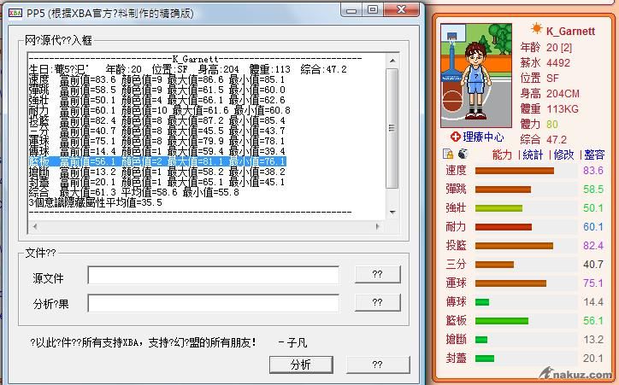This screenshot has width=619, height=385.
Task: Click the 封蓋 value 20.1 in the player panel
Action: [x=593, y=359]
